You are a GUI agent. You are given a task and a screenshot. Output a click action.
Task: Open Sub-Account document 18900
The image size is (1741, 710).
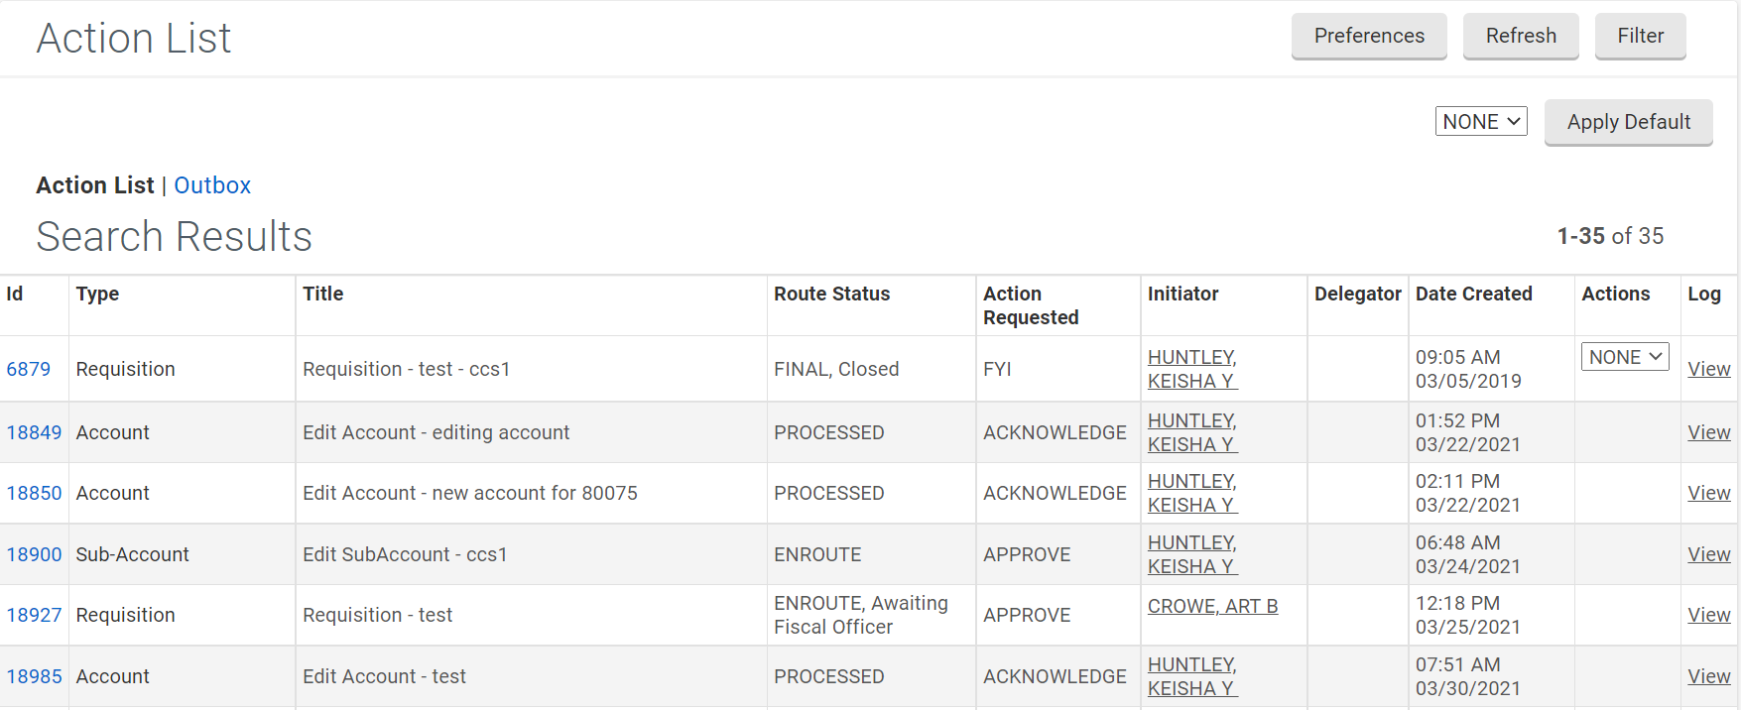(34, 554)
